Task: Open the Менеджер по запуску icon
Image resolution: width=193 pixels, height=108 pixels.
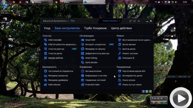Action: 82,49
